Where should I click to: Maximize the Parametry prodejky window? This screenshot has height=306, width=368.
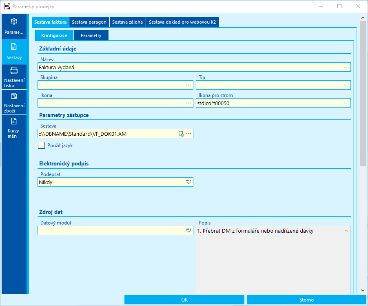[x=339, y=7]
